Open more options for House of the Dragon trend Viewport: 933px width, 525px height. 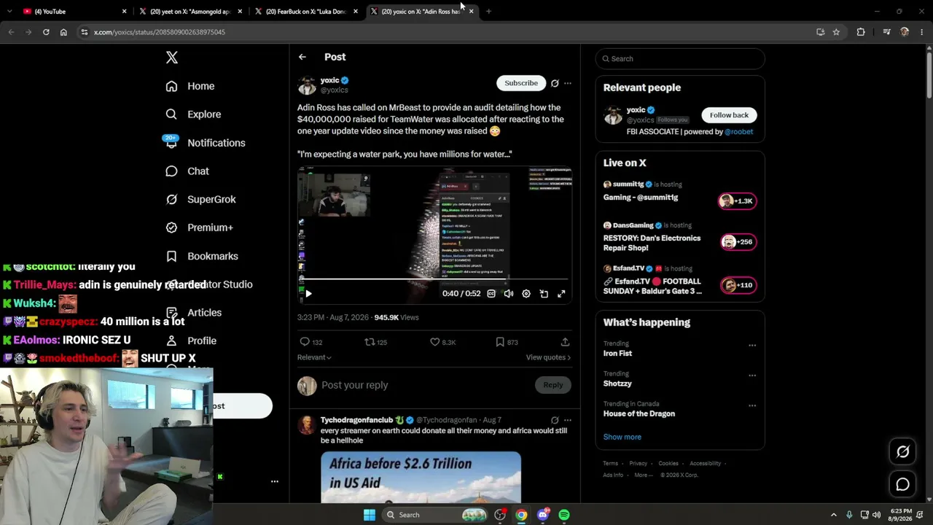[752, 405]
